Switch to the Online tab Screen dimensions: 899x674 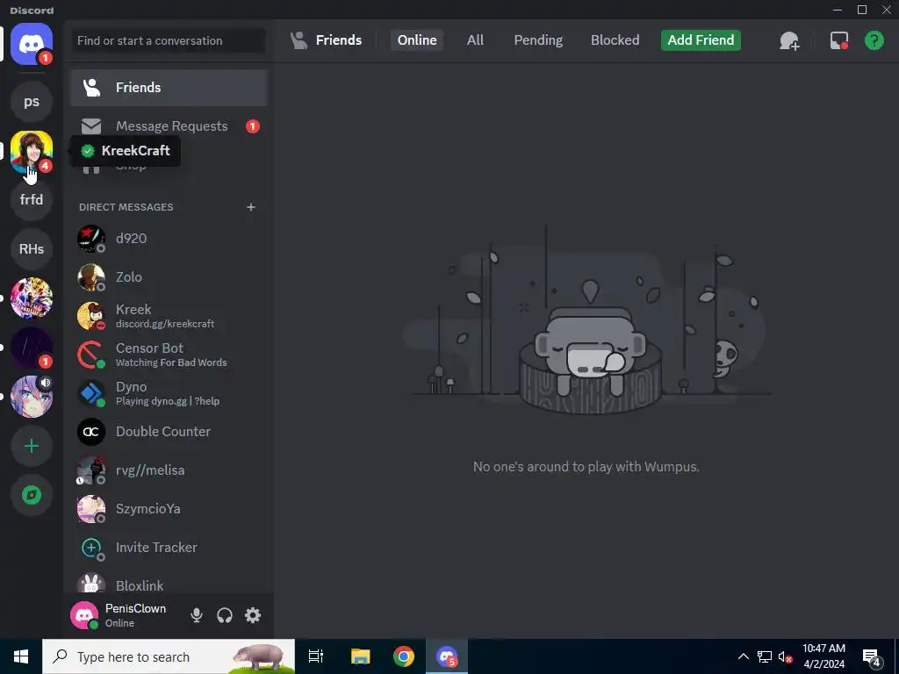coord(417,40)
